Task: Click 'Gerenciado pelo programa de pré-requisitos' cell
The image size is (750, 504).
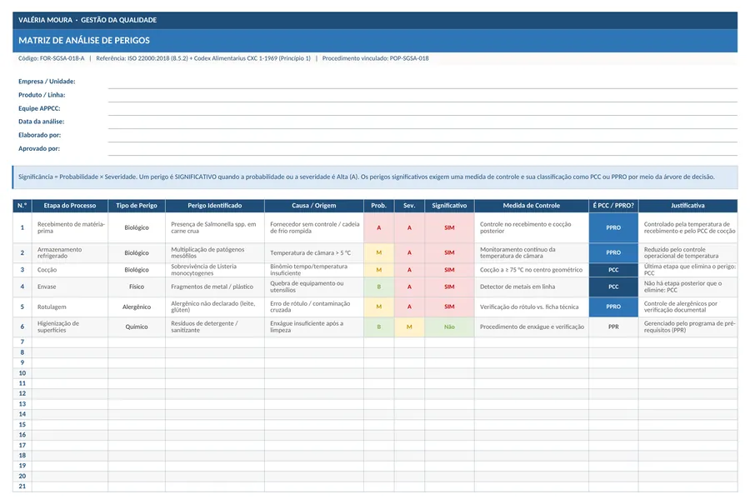Action: tap(687, 327)
